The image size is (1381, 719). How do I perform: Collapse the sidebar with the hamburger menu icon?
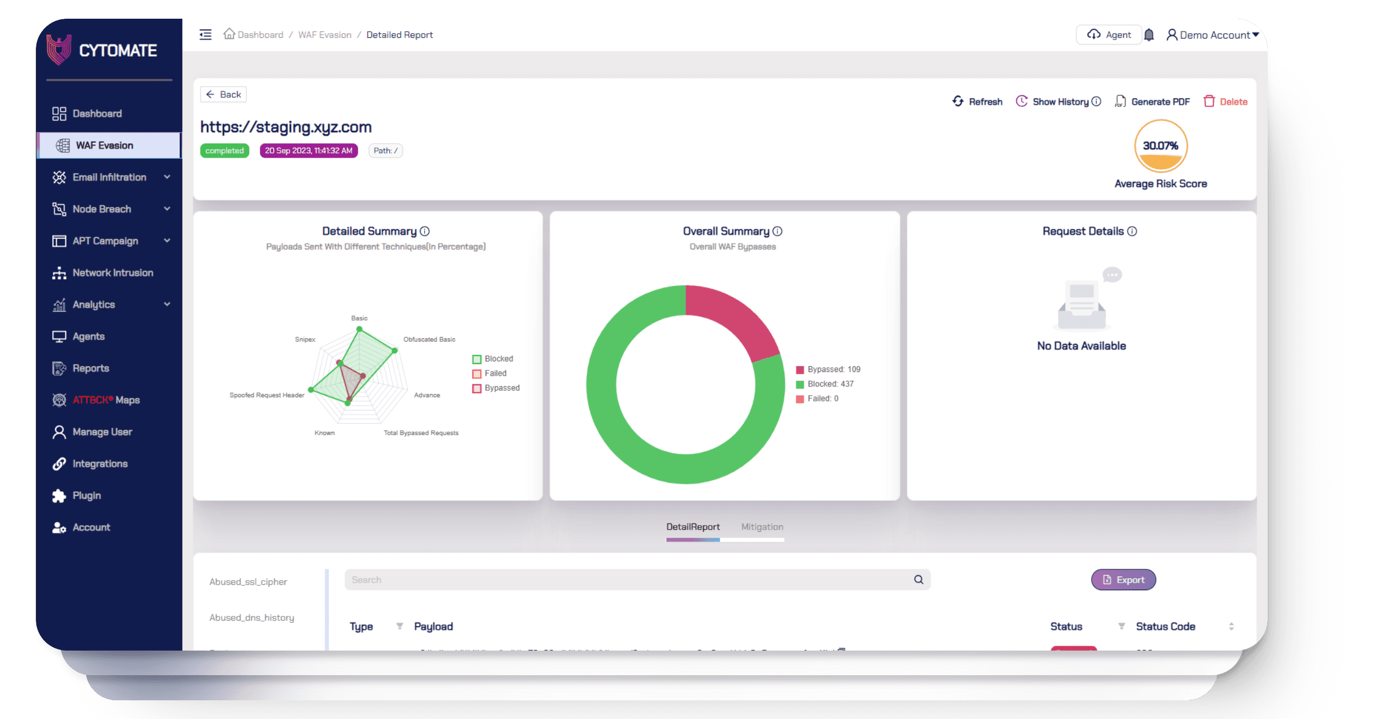point(205,35)
